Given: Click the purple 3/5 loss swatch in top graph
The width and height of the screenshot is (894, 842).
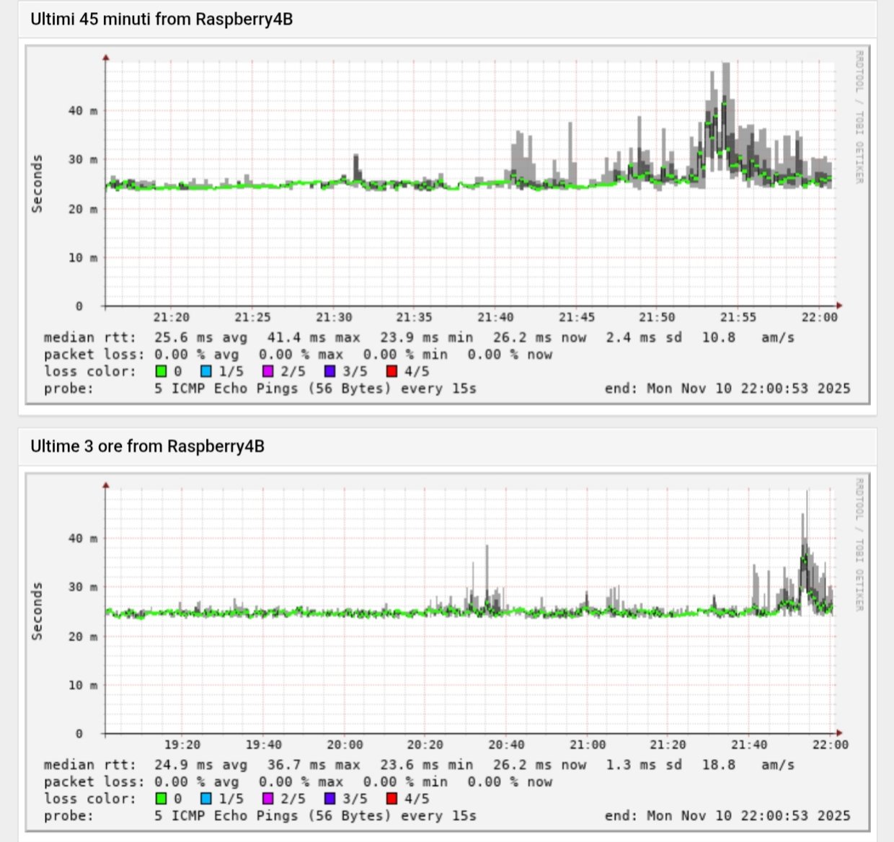Looking at the screenshot, I should [x=330, y=371].
